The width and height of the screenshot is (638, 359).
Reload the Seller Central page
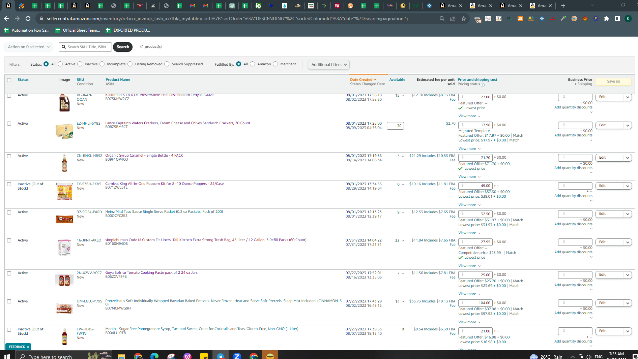click(x=28, y=19)
